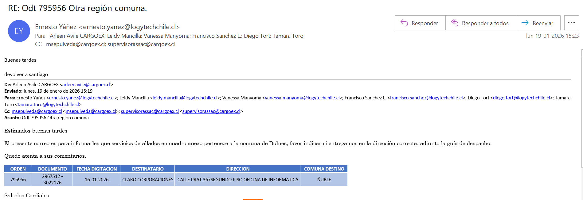Viewport: 583px width, 200px height.
Task: Select table cell with order 795956
Action: pyautogui.click(x=18, y=179)
